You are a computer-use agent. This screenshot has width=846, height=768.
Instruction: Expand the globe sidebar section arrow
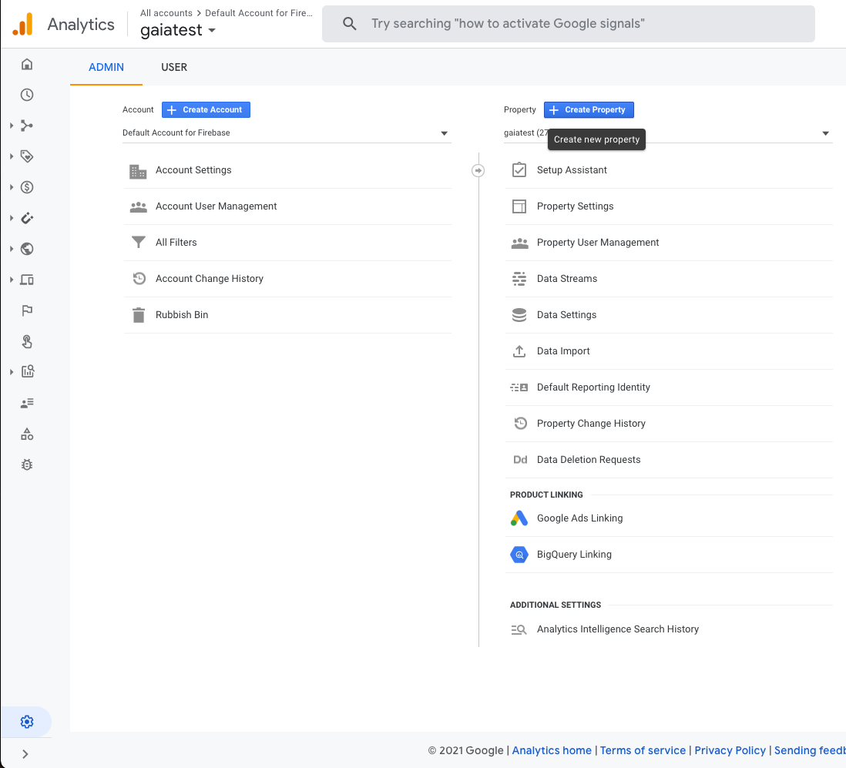(x=12, y=249)
